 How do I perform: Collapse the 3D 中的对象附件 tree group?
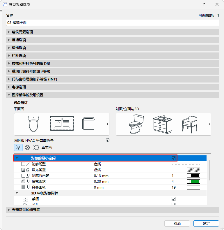click(17, 193)
